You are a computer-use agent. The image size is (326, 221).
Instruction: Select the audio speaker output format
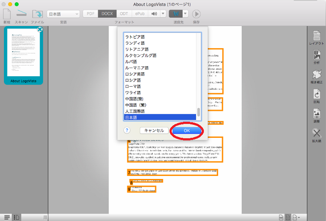[154, 14]
